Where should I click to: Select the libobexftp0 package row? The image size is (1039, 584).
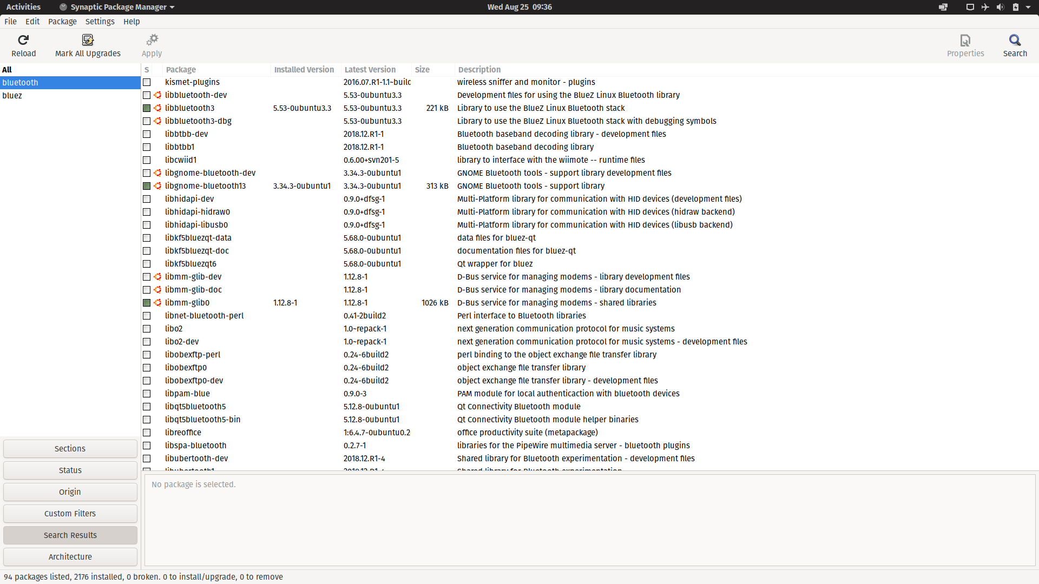(x=590, y=368)
